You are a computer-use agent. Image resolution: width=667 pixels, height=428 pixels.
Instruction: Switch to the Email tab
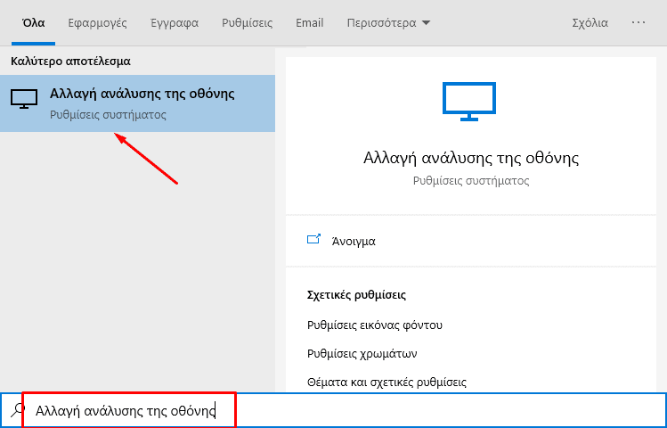(x=310, y=23)
